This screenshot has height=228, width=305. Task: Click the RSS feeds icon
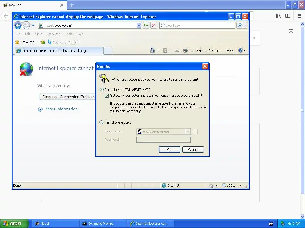coord(165,50)
